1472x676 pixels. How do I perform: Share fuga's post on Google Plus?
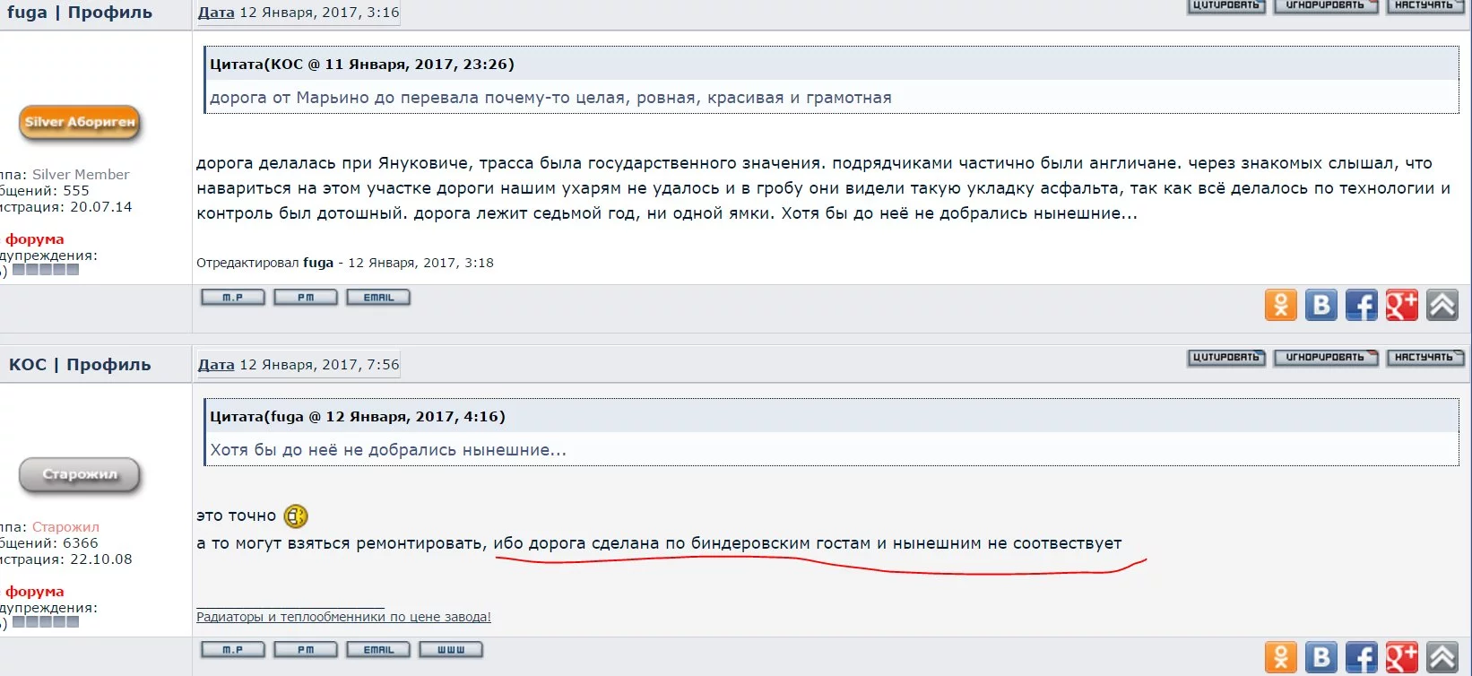click(x=1402, y=305)
